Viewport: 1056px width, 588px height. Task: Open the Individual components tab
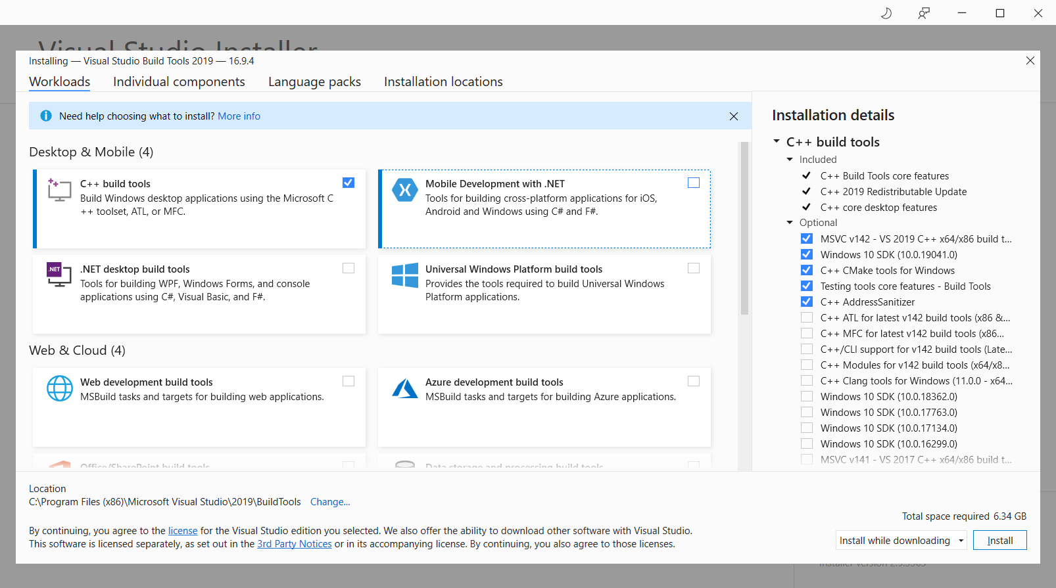click(x=179, y=81)
